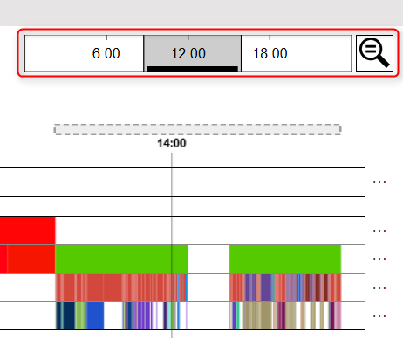Open the ellipsis menu beside the green bar row
Viewport: 403px width, 341px height.
pyautogui.click(x=379, y=259)
